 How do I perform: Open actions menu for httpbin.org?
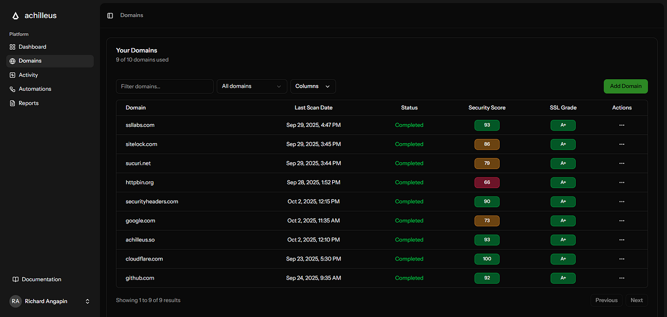coord(622,182)
